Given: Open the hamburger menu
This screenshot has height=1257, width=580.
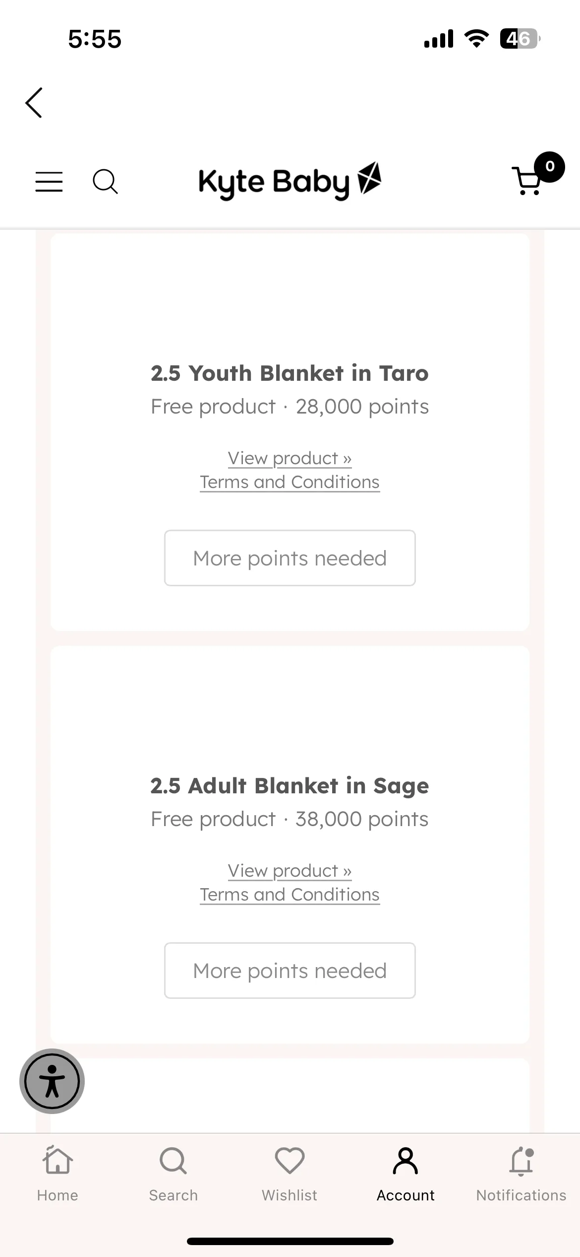Looking at the screenshot, I should 49,182.
